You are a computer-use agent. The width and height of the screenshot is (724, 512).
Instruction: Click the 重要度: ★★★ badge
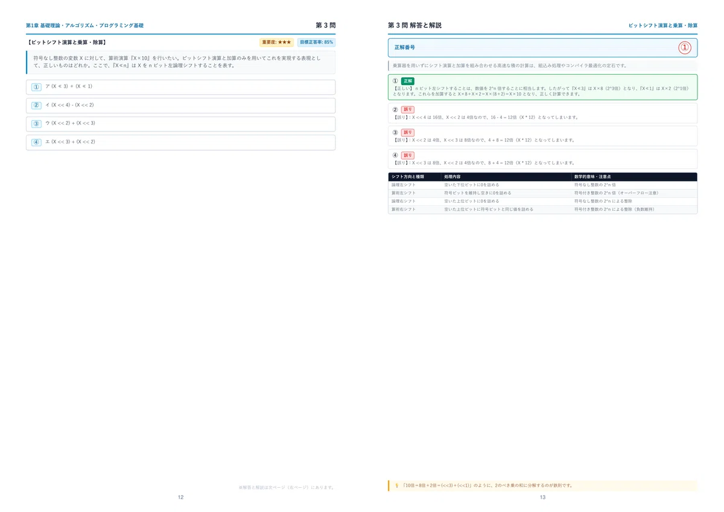[277, 42]
